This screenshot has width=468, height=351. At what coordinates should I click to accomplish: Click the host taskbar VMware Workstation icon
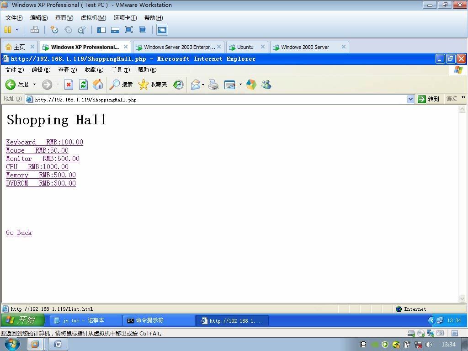coord(35,345)
